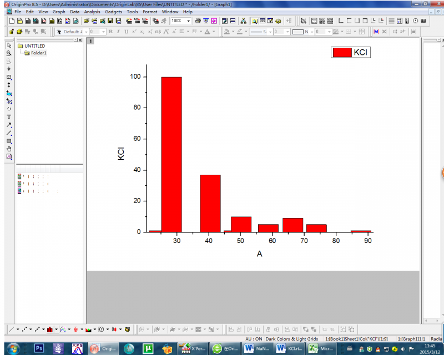Open the Graph menu

click(x=59, y=12)
